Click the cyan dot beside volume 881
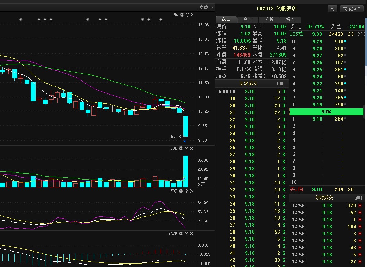The image size is (367, 267). (345, 69)
